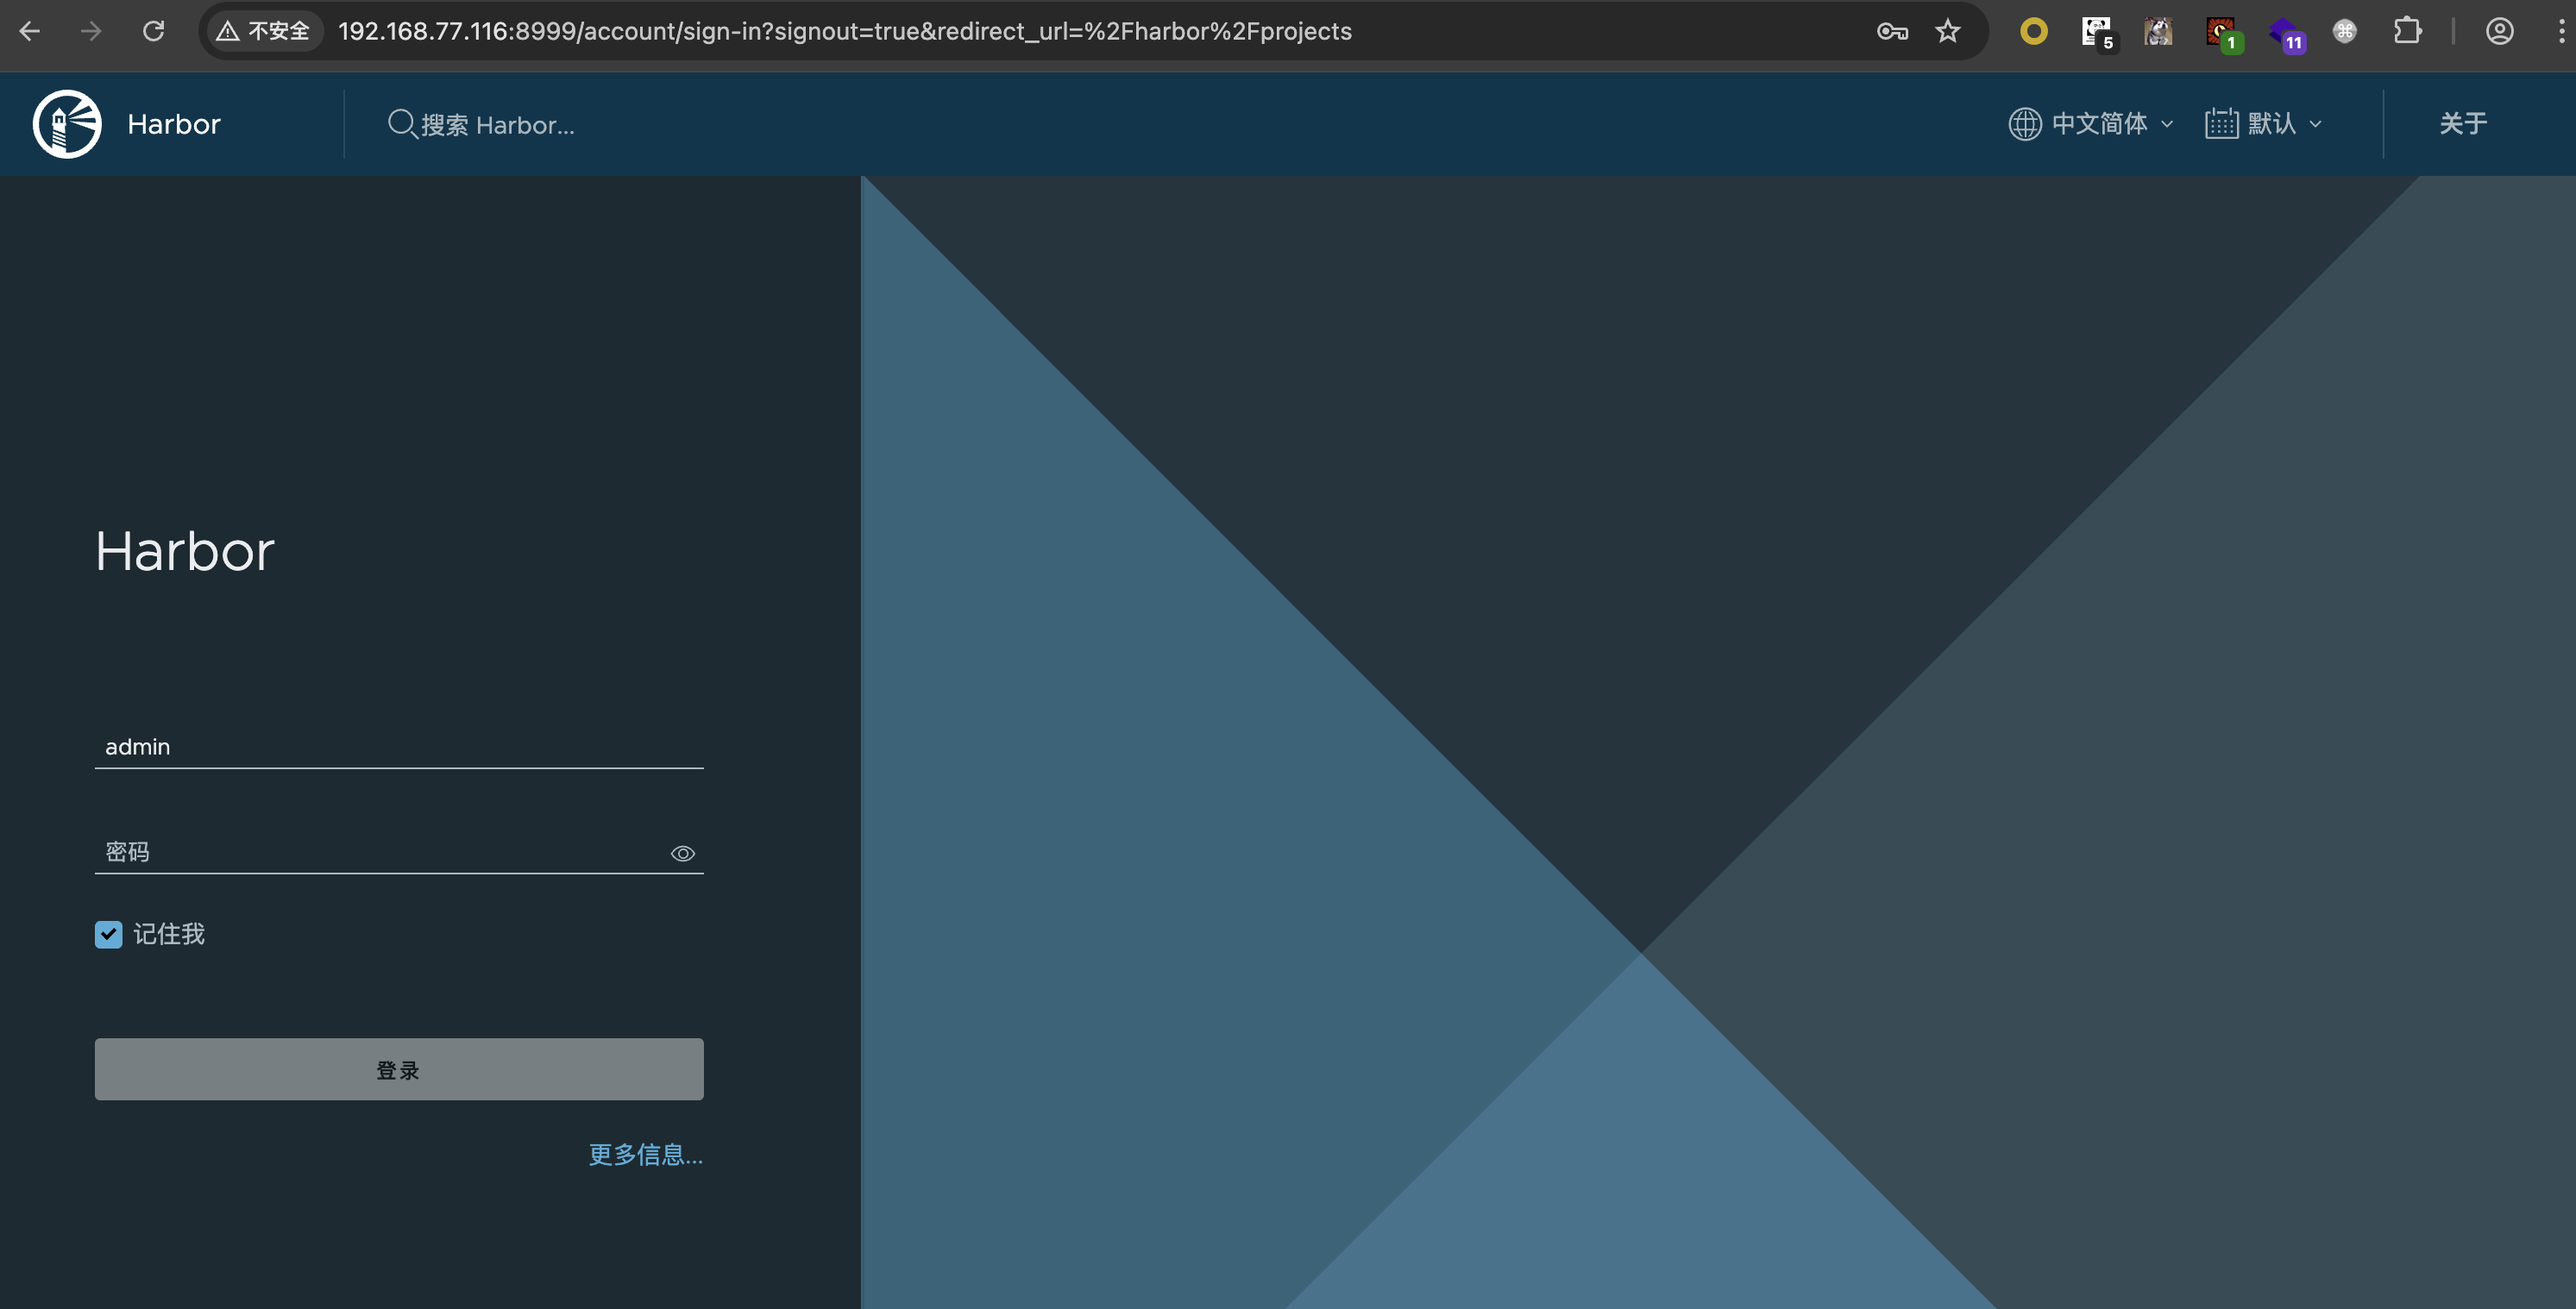Click the Harbor lighthouse logo
This screenshot has width=2576, height=1309.
tap(67, 124)
